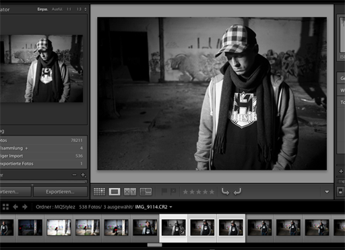
Task: Flag photo as picked
Action: [x=164, y=192]
